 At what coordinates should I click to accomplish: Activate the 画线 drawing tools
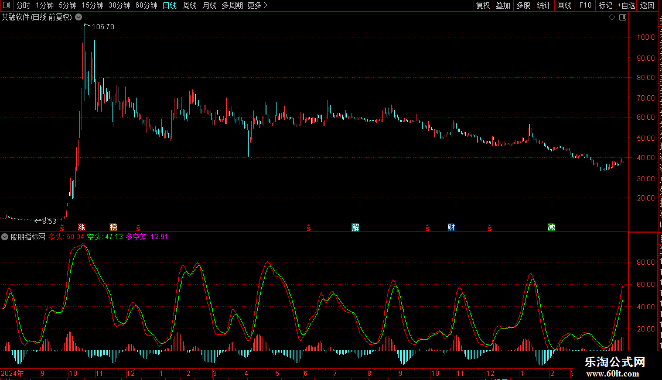pos(564,5)
